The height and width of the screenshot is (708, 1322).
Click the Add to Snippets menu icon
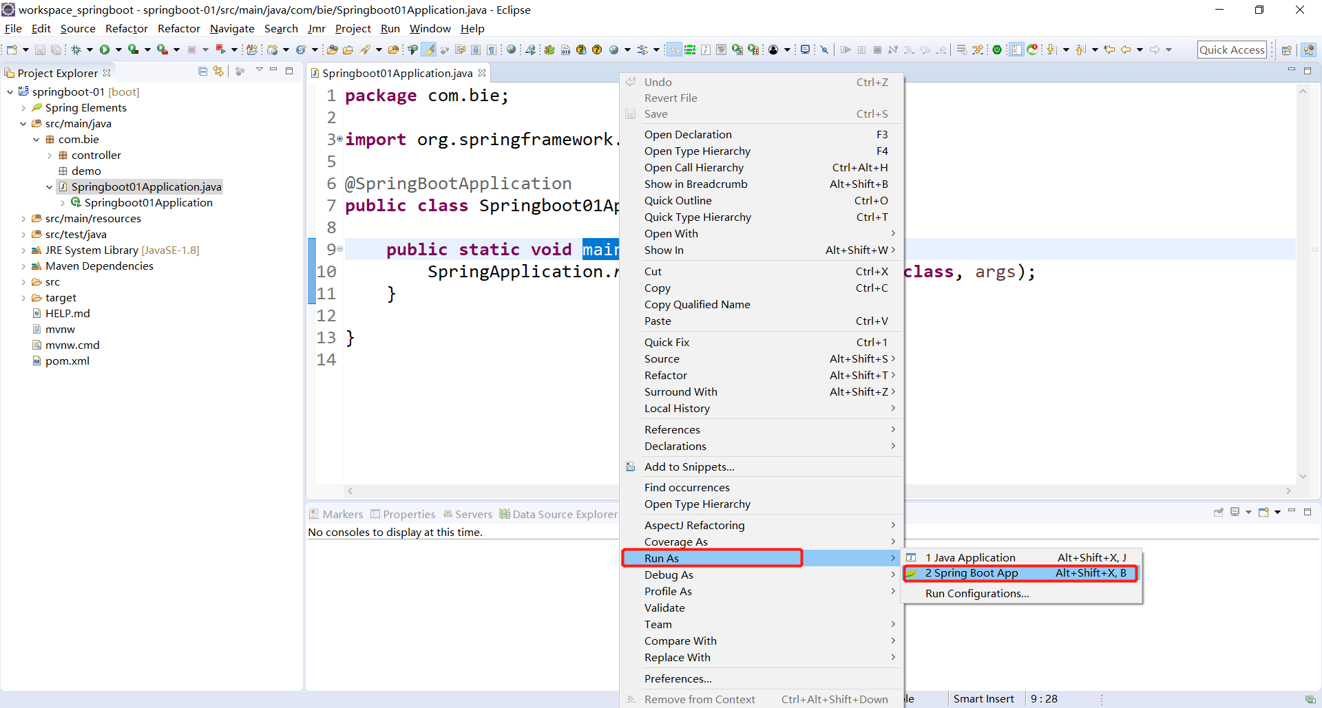click(x=630, y=466)
